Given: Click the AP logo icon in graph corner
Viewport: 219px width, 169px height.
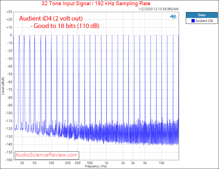Looking at the screenshot, I should pyautogui.click(x=173, y=16).
